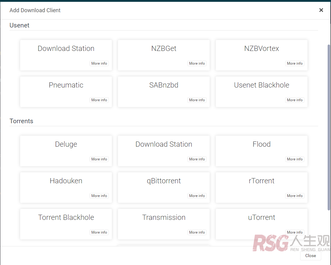Open More info for rTorrent

(295, 196)
